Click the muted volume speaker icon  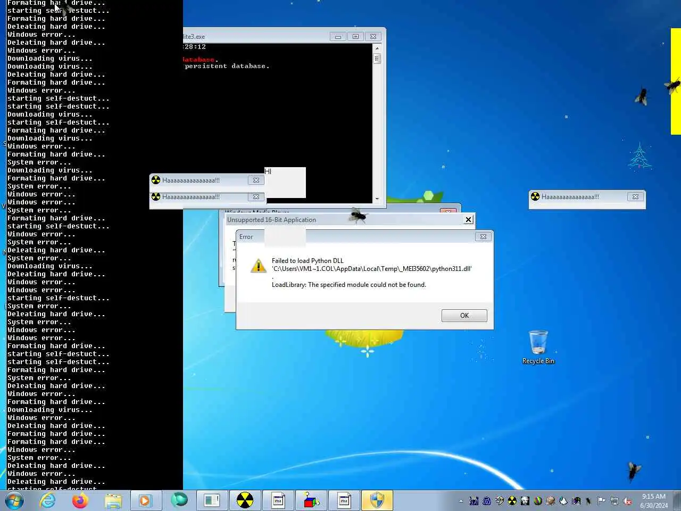point(628,501)
